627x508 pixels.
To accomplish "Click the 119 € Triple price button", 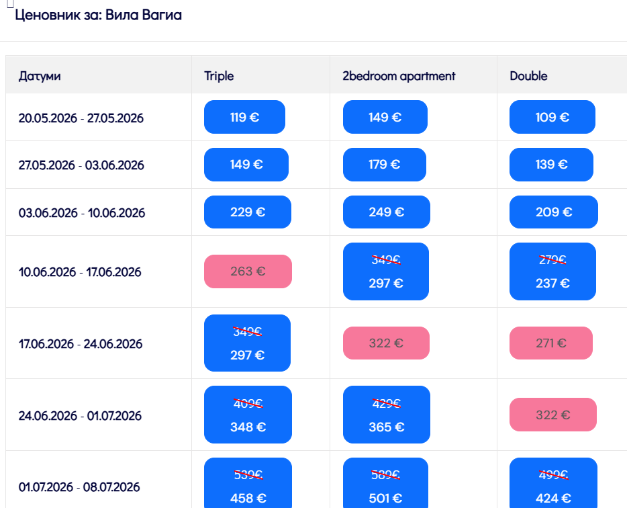I will click(244, 117).
